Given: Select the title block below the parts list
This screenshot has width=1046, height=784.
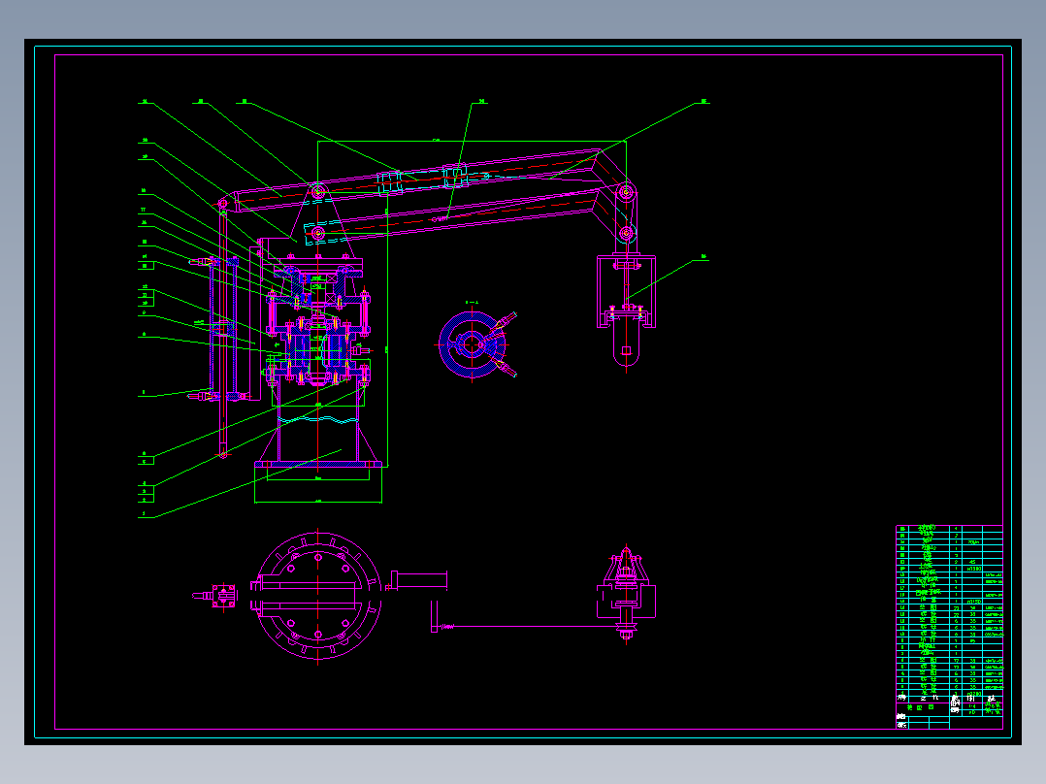Looking at the screenshot, I should pos(949,711).
